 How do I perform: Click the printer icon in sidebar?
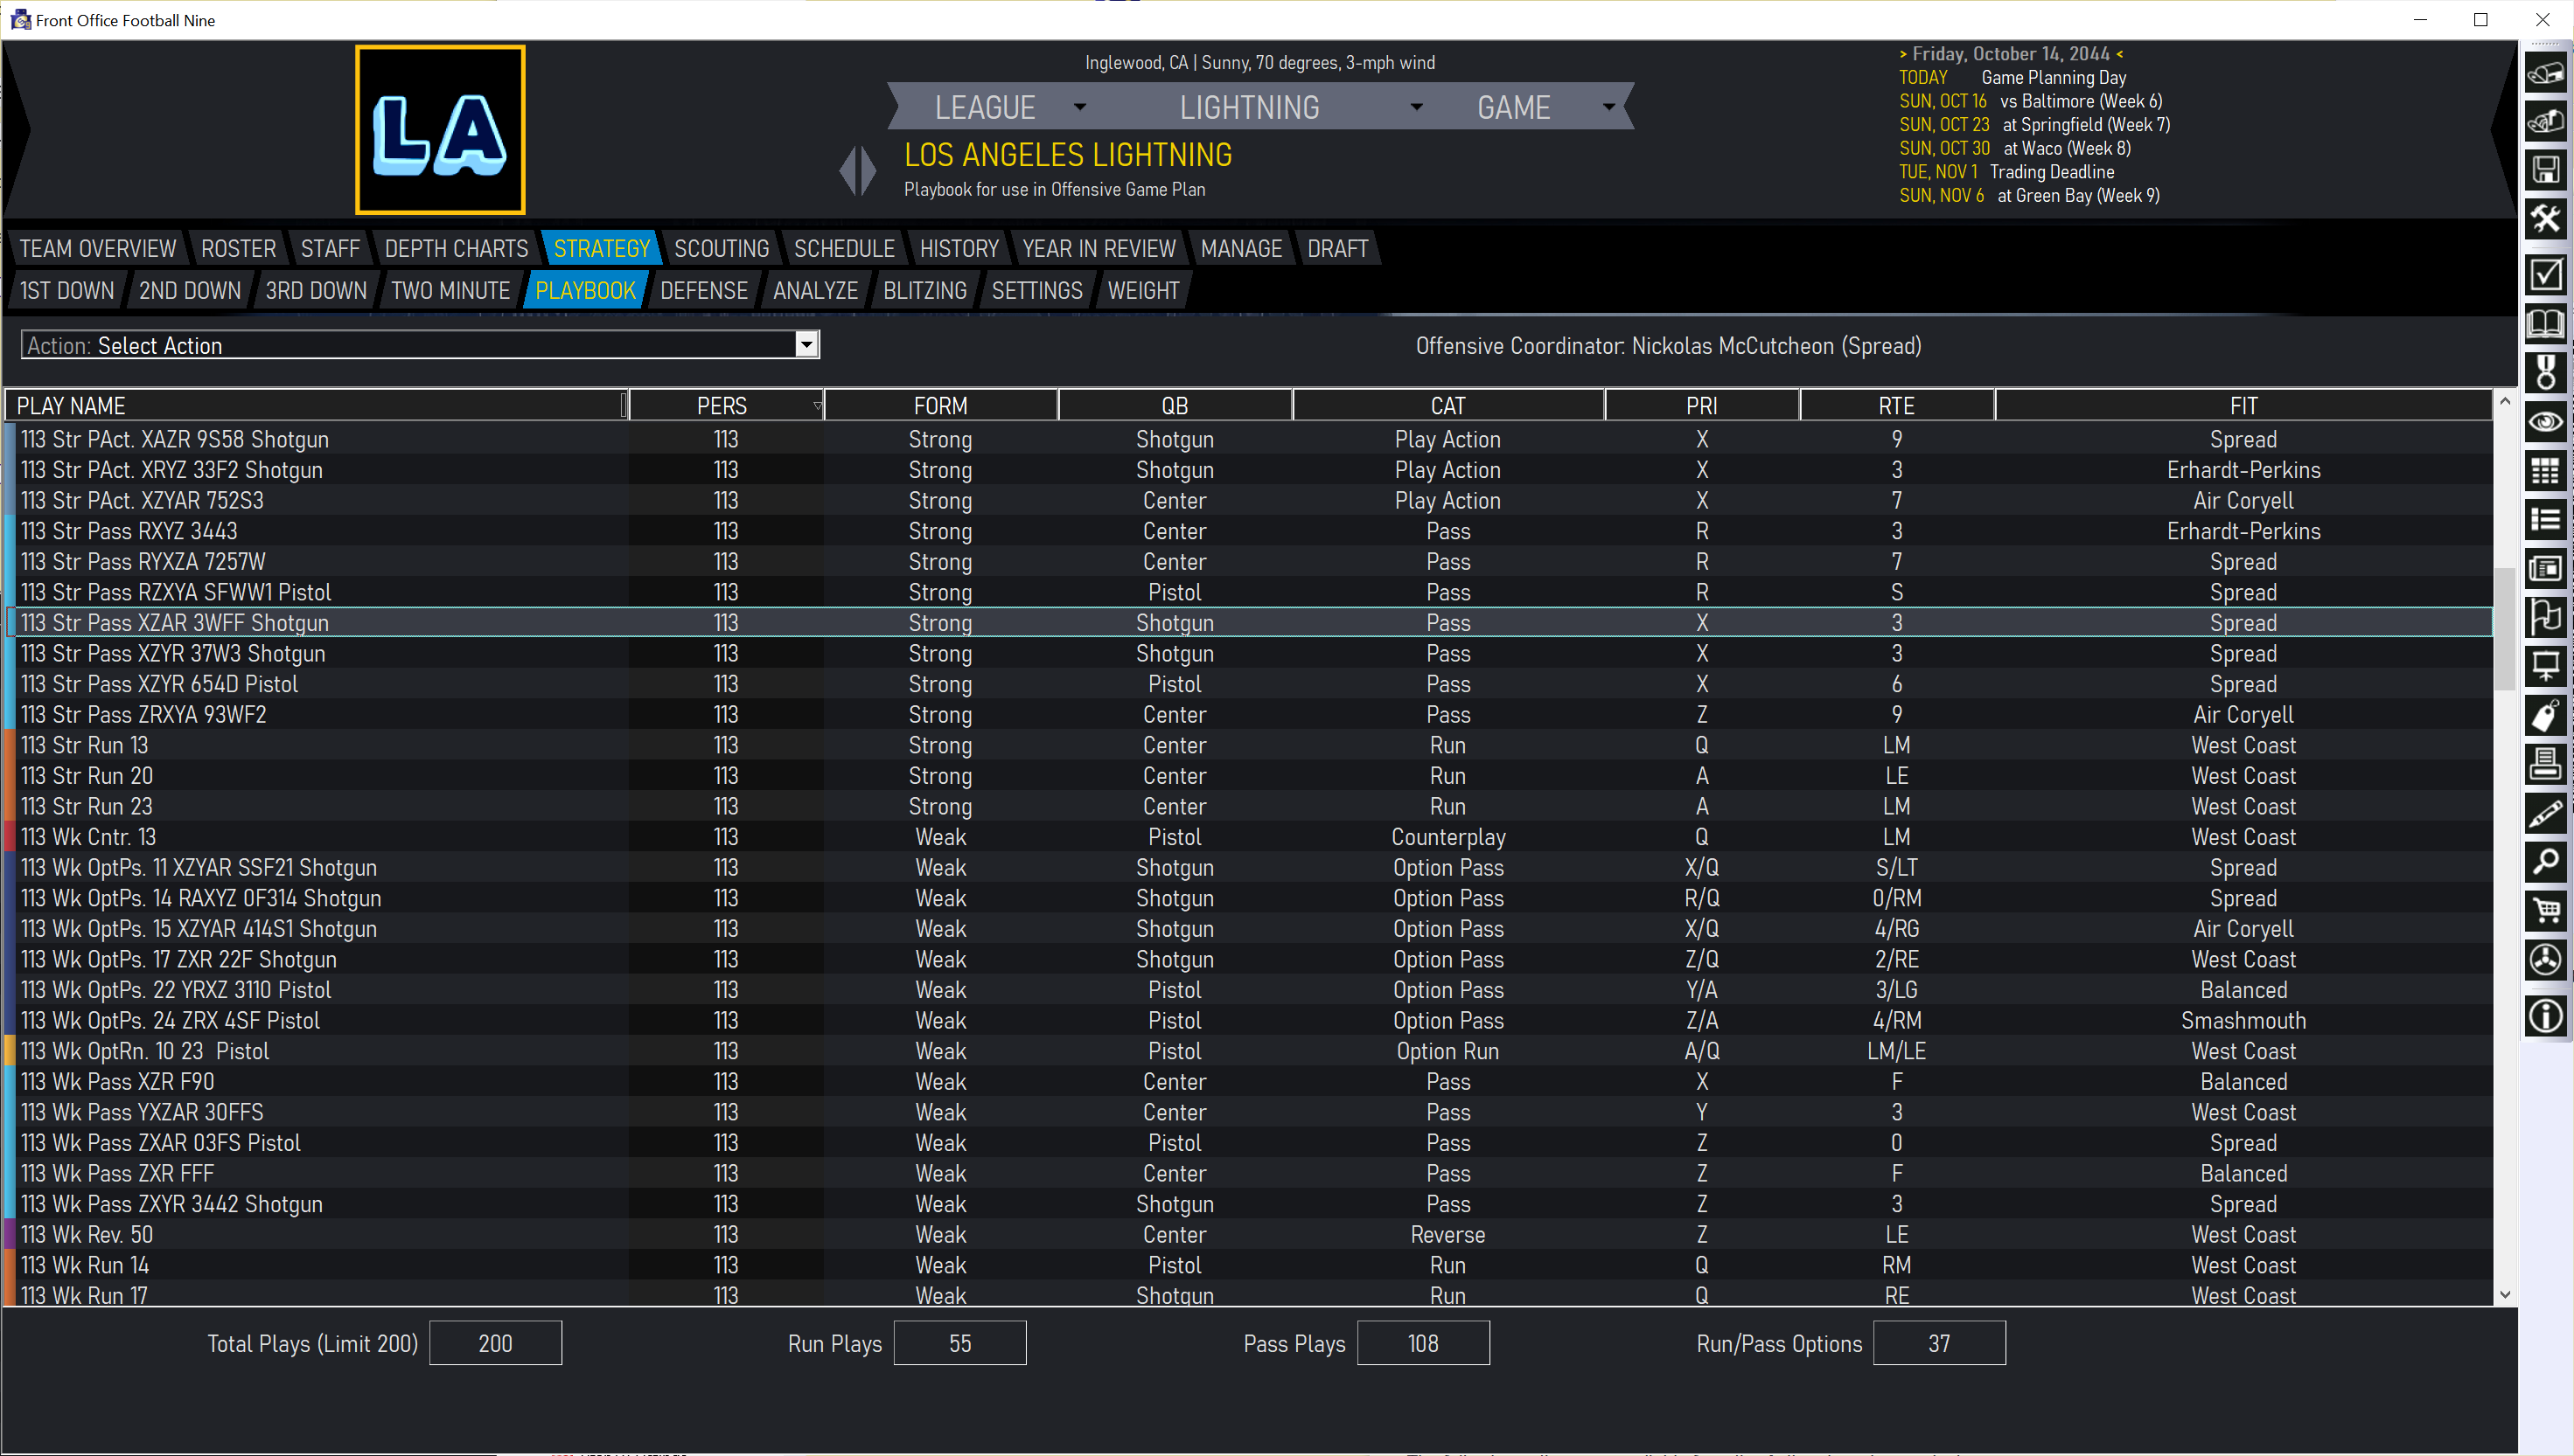[2545, 764]
